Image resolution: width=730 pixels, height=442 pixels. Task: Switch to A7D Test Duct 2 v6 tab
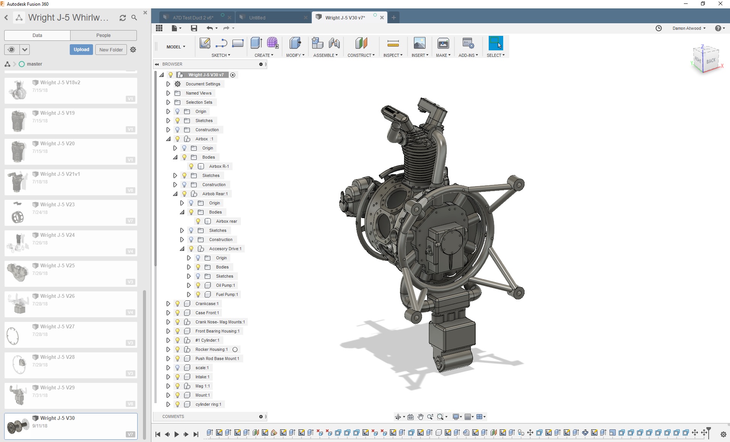point(193,18)
